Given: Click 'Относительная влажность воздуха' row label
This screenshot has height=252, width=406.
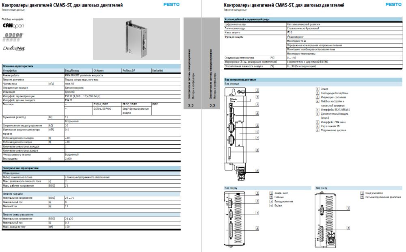Looking at the screenshot, I should tap(244, 66).
